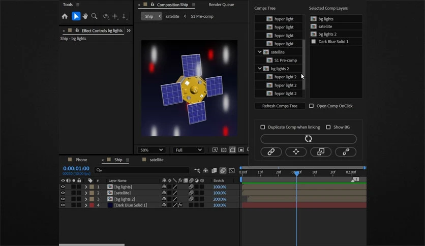This screenshot has width=425, height=246.
Task: Click the 200.0% stretch value
Action: [x=220, y=199]
